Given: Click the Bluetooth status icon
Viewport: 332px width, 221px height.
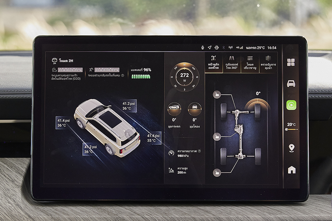Looking at the screenshot, I should pyautogui.click(x=217, y=48).
